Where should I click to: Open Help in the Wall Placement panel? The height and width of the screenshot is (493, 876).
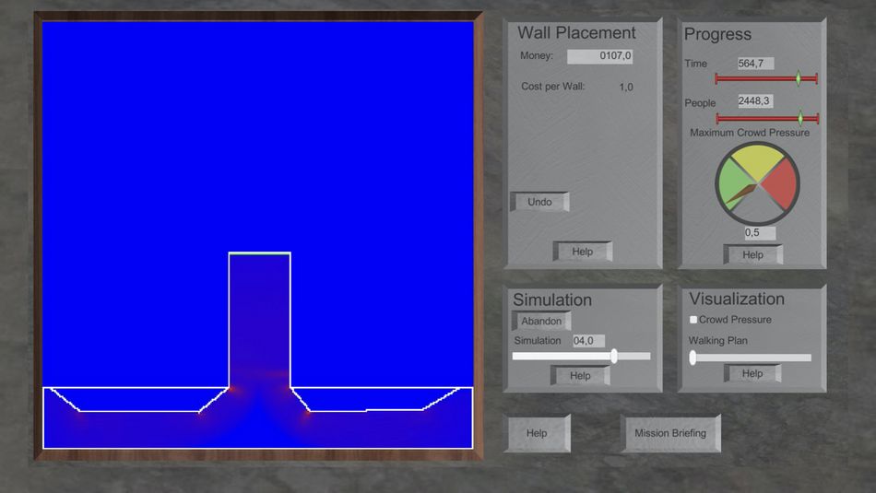pos(582,252)
